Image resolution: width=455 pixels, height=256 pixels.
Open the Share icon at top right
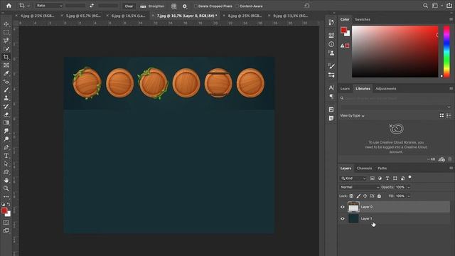pos(449,6)
